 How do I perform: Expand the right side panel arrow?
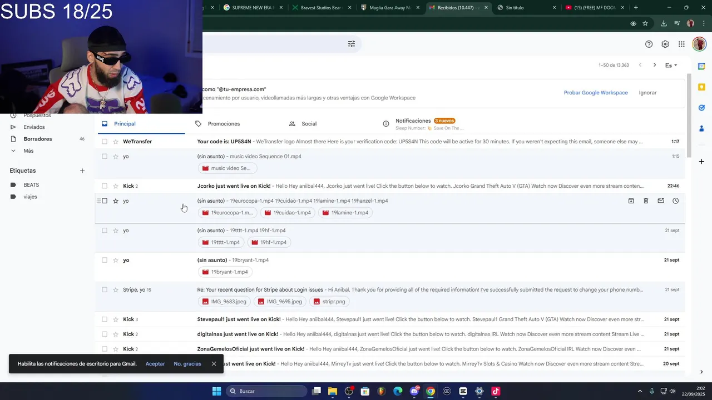click(x=701, y=372)
